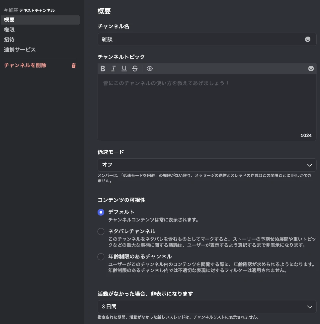Click the chevron of the 低速モード dropdown
The width and height of the screenshot is (320, 324).
(310, 165)
